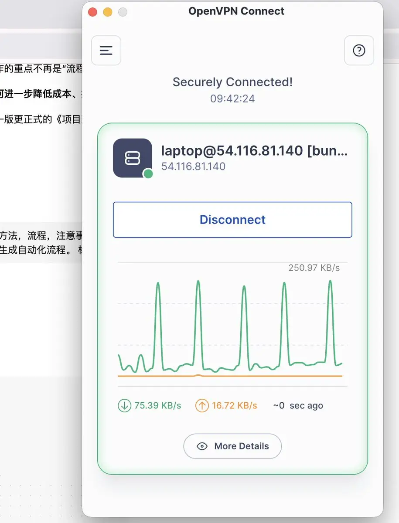Click the orange upload arrow icon
The height and width of the screenshot is (523, 399).
[202, 406]
